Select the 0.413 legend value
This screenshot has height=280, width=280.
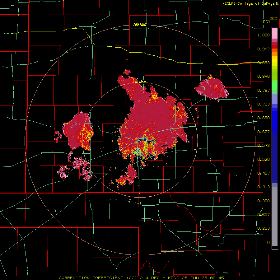264,187
